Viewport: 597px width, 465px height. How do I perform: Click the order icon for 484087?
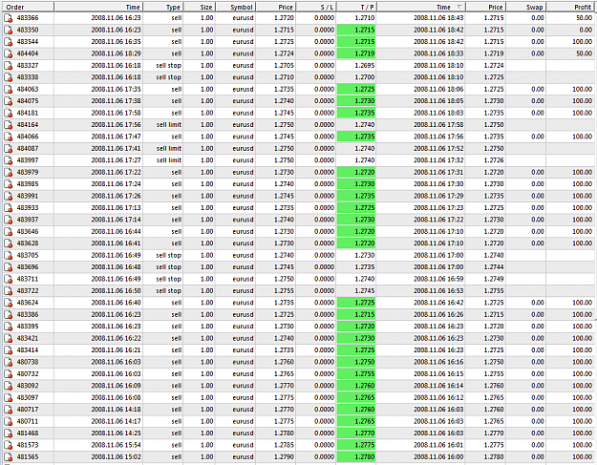point(8,148)
